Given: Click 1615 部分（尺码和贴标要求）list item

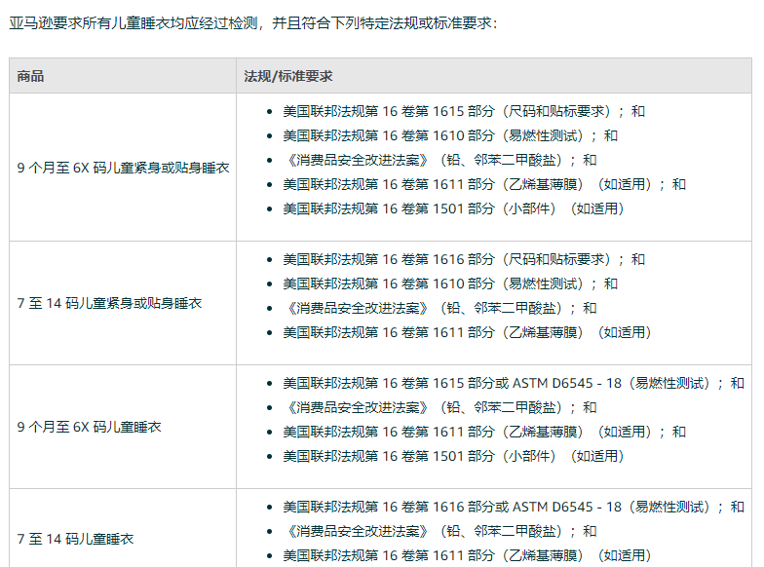Looking at the screenshot, I should pos(463,111).
